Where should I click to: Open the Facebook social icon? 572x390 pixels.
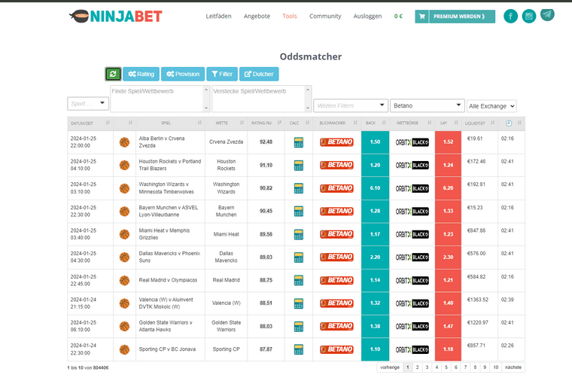click(x=511, y=16)
